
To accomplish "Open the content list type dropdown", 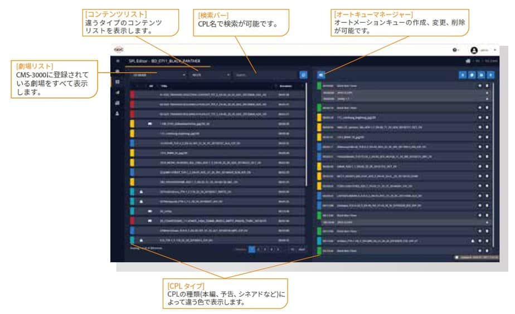I will tap(211, 75).
